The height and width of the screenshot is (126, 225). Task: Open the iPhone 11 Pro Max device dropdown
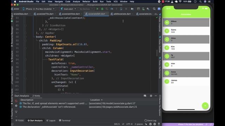39,9
